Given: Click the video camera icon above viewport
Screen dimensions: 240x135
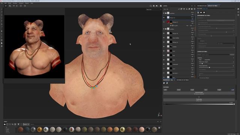Looking at the screenshot, I should [x=157, y=6].
